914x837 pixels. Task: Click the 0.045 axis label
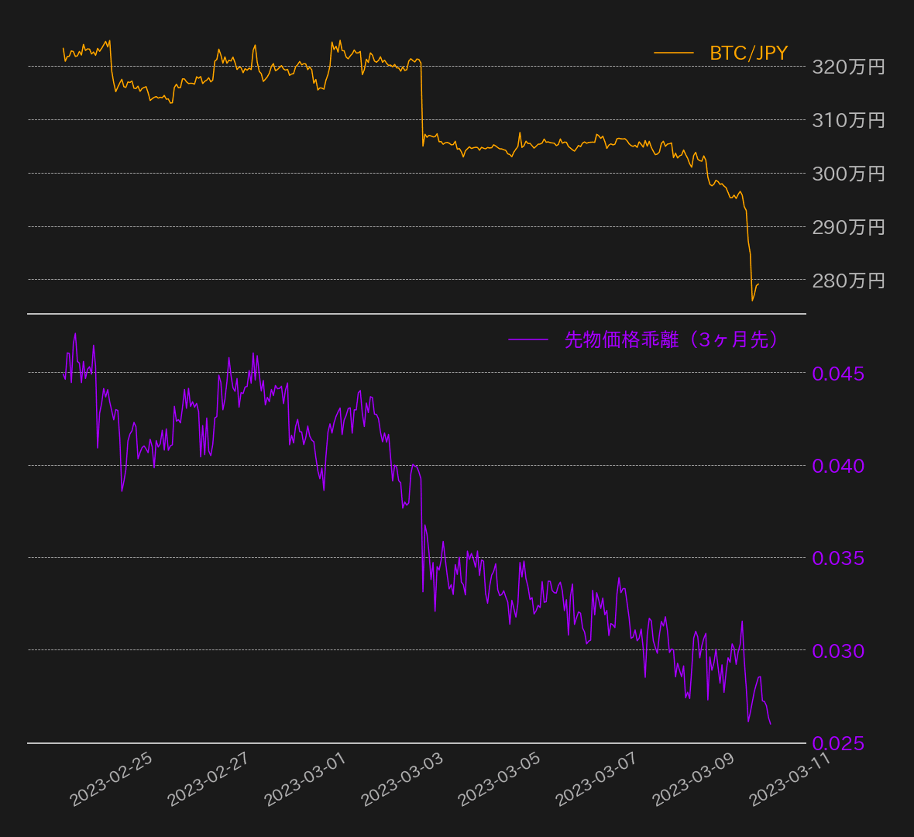838,374
